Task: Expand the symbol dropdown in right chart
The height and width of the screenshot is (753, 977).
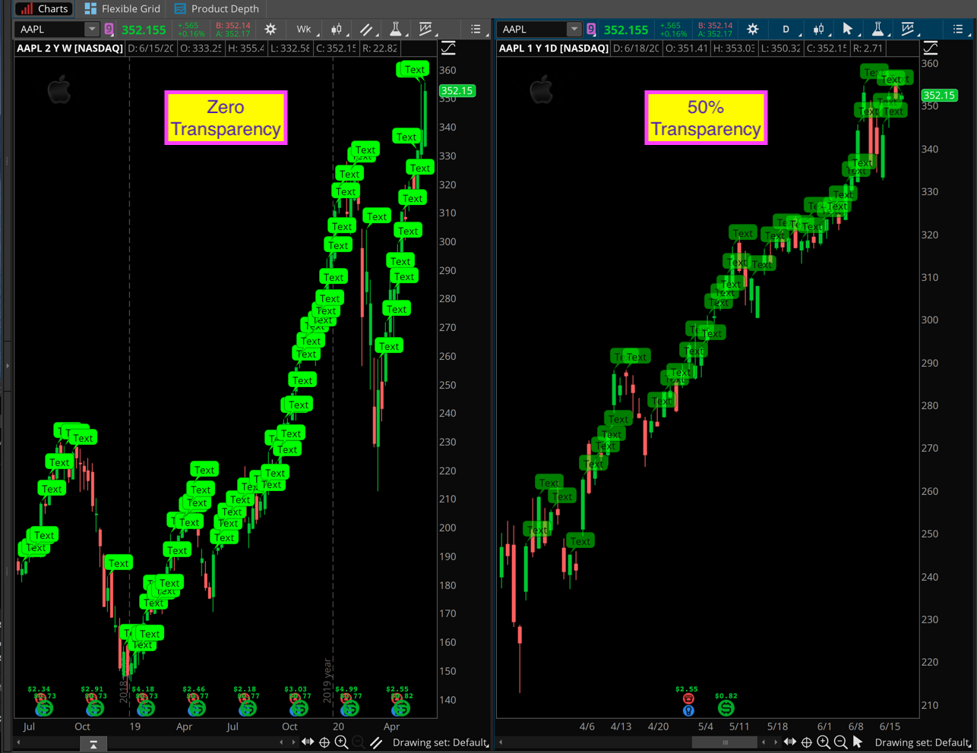Action: [x=574, y=30]
